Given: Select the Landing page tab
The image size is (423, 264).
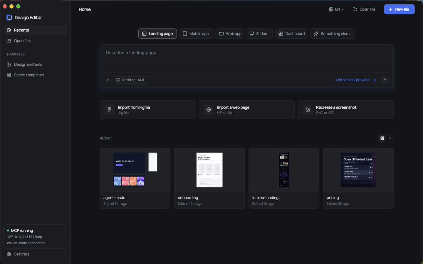Looking at the screenshot, I should pyautogui.click(x=157, y=34).
